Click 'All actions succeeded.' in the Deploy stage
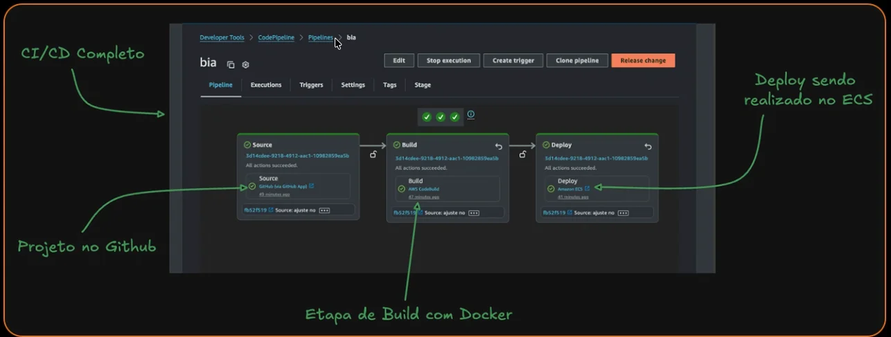Screen dimensions: 891x337 pyautogui.click(x=571, y=167)
